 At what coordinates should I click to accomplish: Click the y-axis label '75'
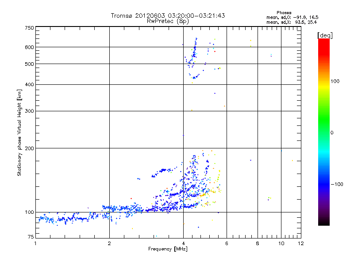[x=31, y=237]
